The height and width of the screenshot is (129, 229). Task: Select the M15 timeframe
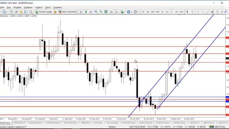coord(153,12)
